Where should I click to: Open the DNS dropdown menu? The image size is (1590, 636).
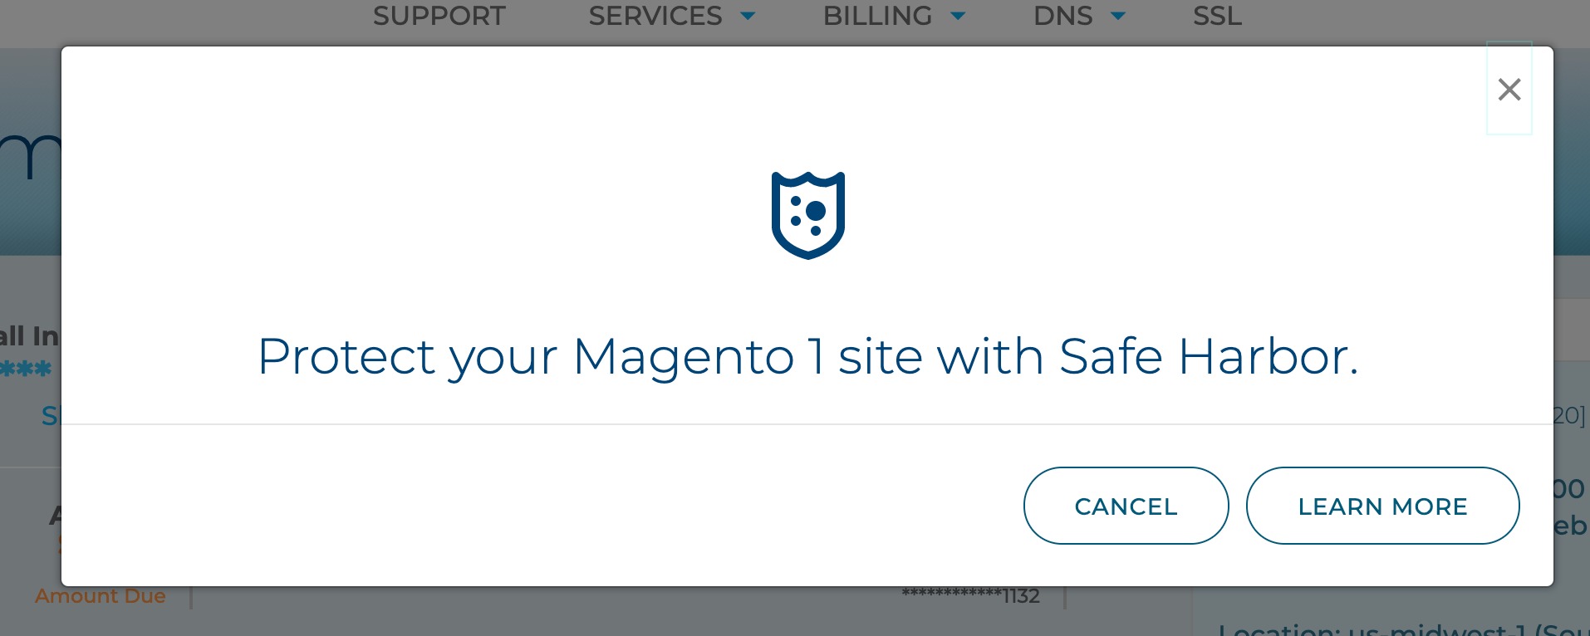[1062, 15]
